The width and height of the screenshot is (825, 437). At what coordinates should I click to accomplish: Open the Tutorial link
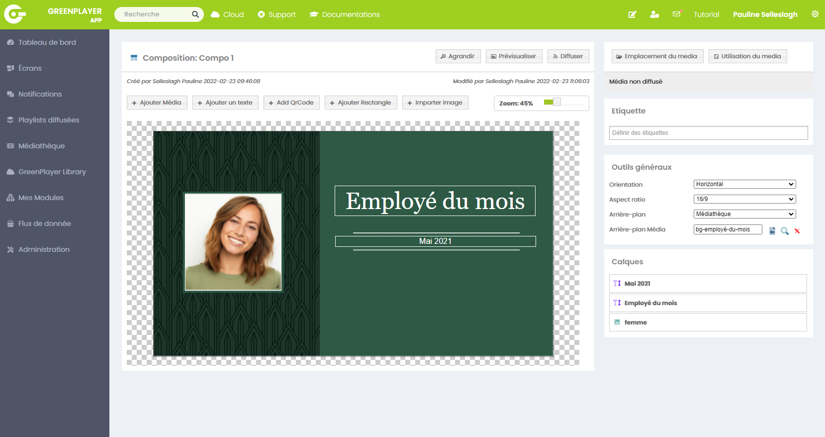[x=706, y=14]
